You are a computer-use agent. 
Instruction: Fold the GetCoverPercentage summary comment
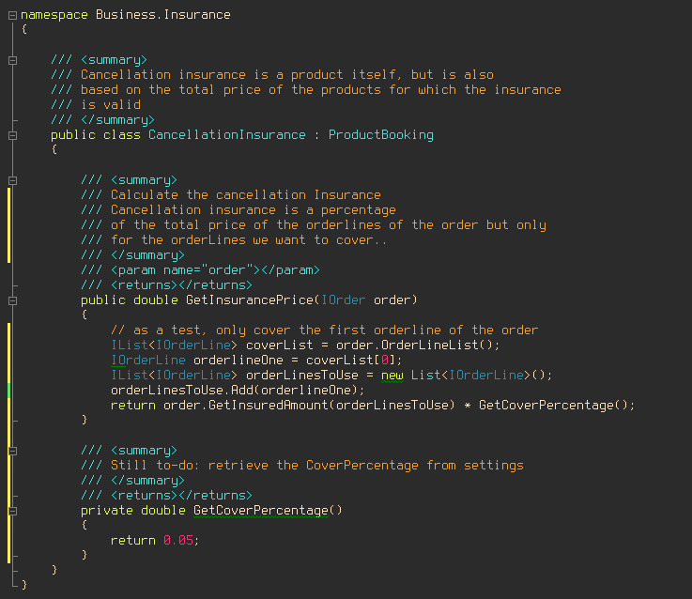(x=12, y=451)
